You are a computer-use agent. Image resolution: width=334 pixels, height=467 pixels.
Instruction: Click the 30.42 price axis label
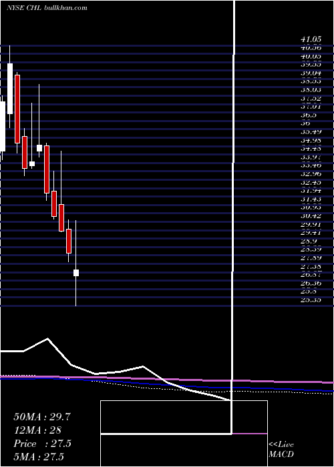point(311,216)
